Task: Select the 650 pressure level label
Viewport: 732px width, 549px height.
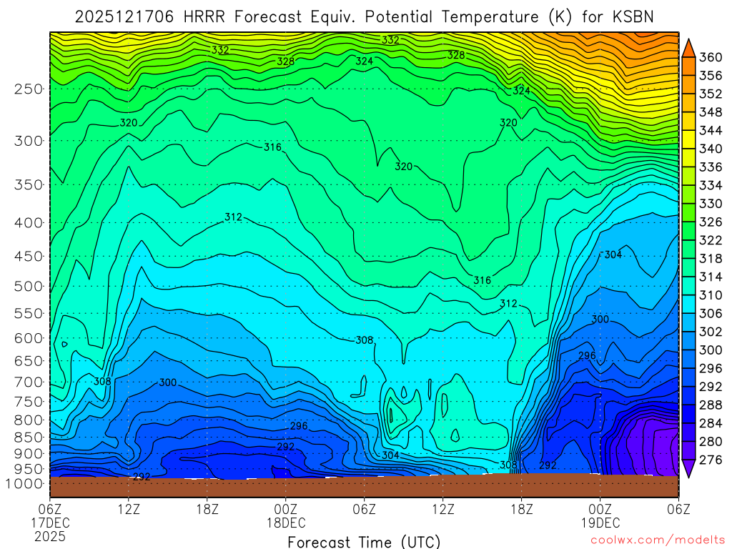Action: coord(29,361)
